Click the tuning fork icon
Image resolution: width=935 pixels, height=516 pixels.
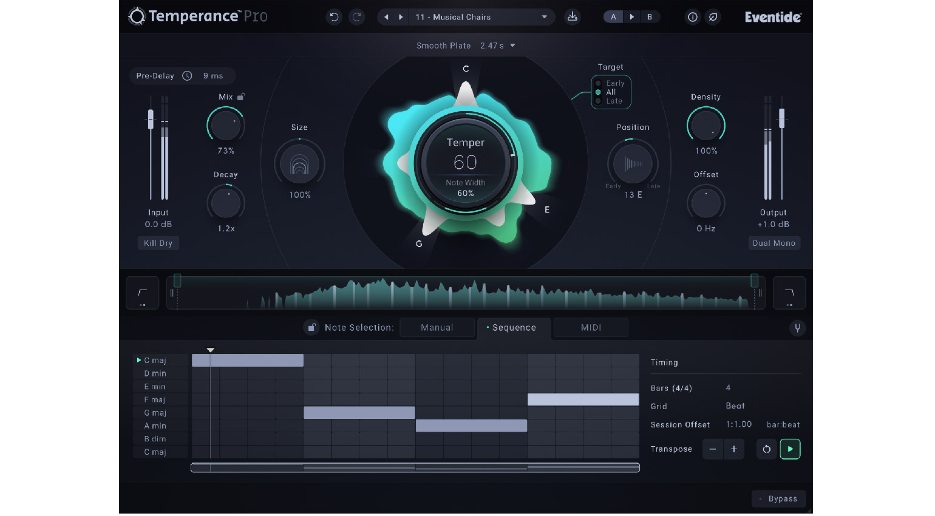pos(797,328)
